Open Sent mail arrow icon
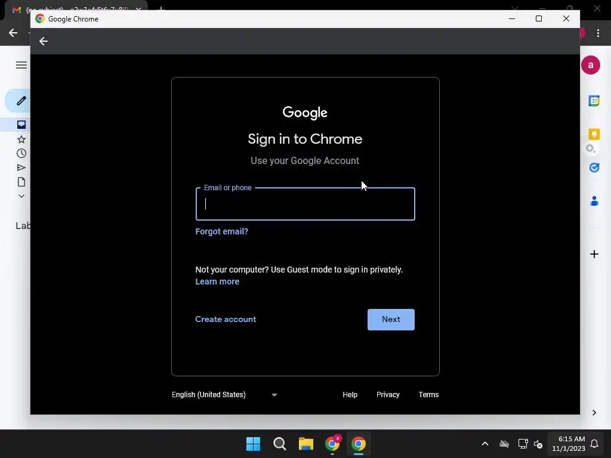The height and width of the screenshot is (458, 611). (x=21, y=168)
